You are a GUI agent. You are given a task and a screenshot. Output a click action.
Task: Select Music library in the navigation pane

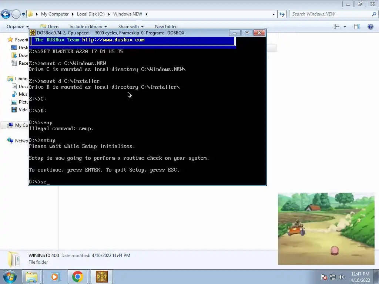click(19, 94)
